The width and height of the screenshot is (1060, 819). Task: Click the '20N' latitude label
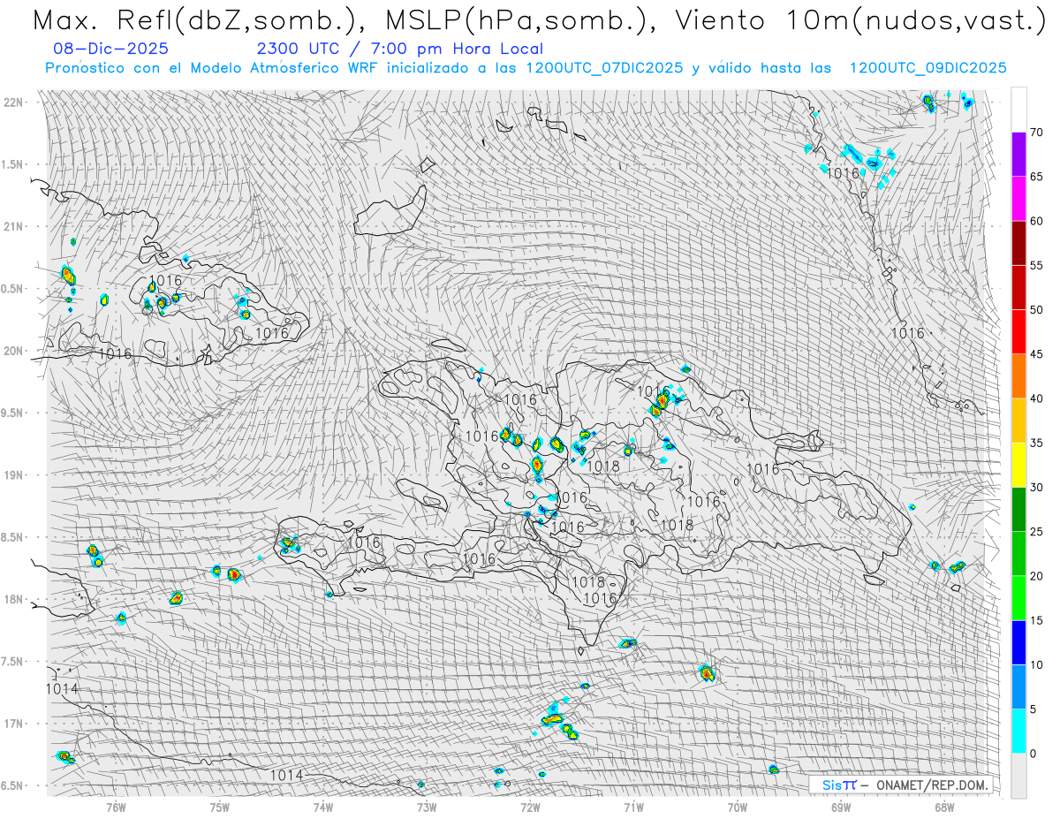15,351
